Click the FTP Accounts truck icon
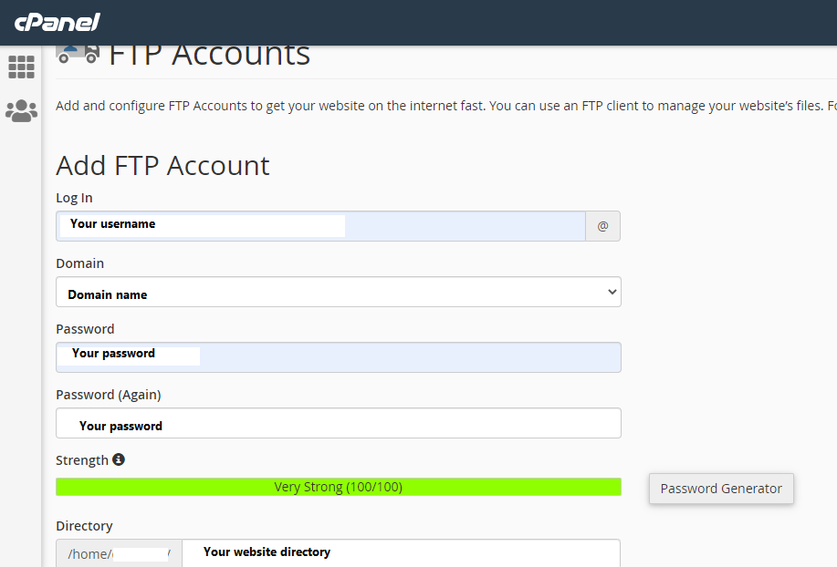 78,54
